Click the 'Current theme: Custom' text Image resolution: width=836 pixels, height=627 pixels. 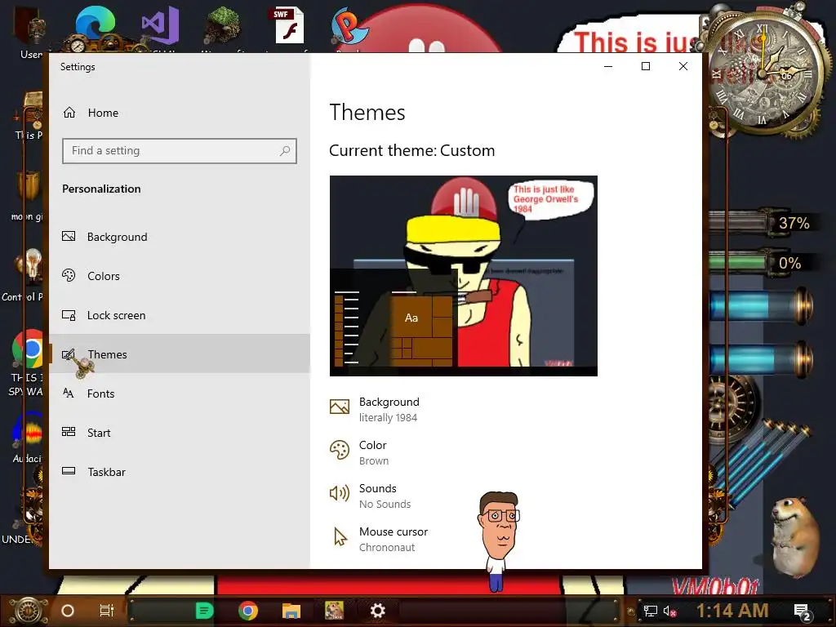click(x=411, y=151)
